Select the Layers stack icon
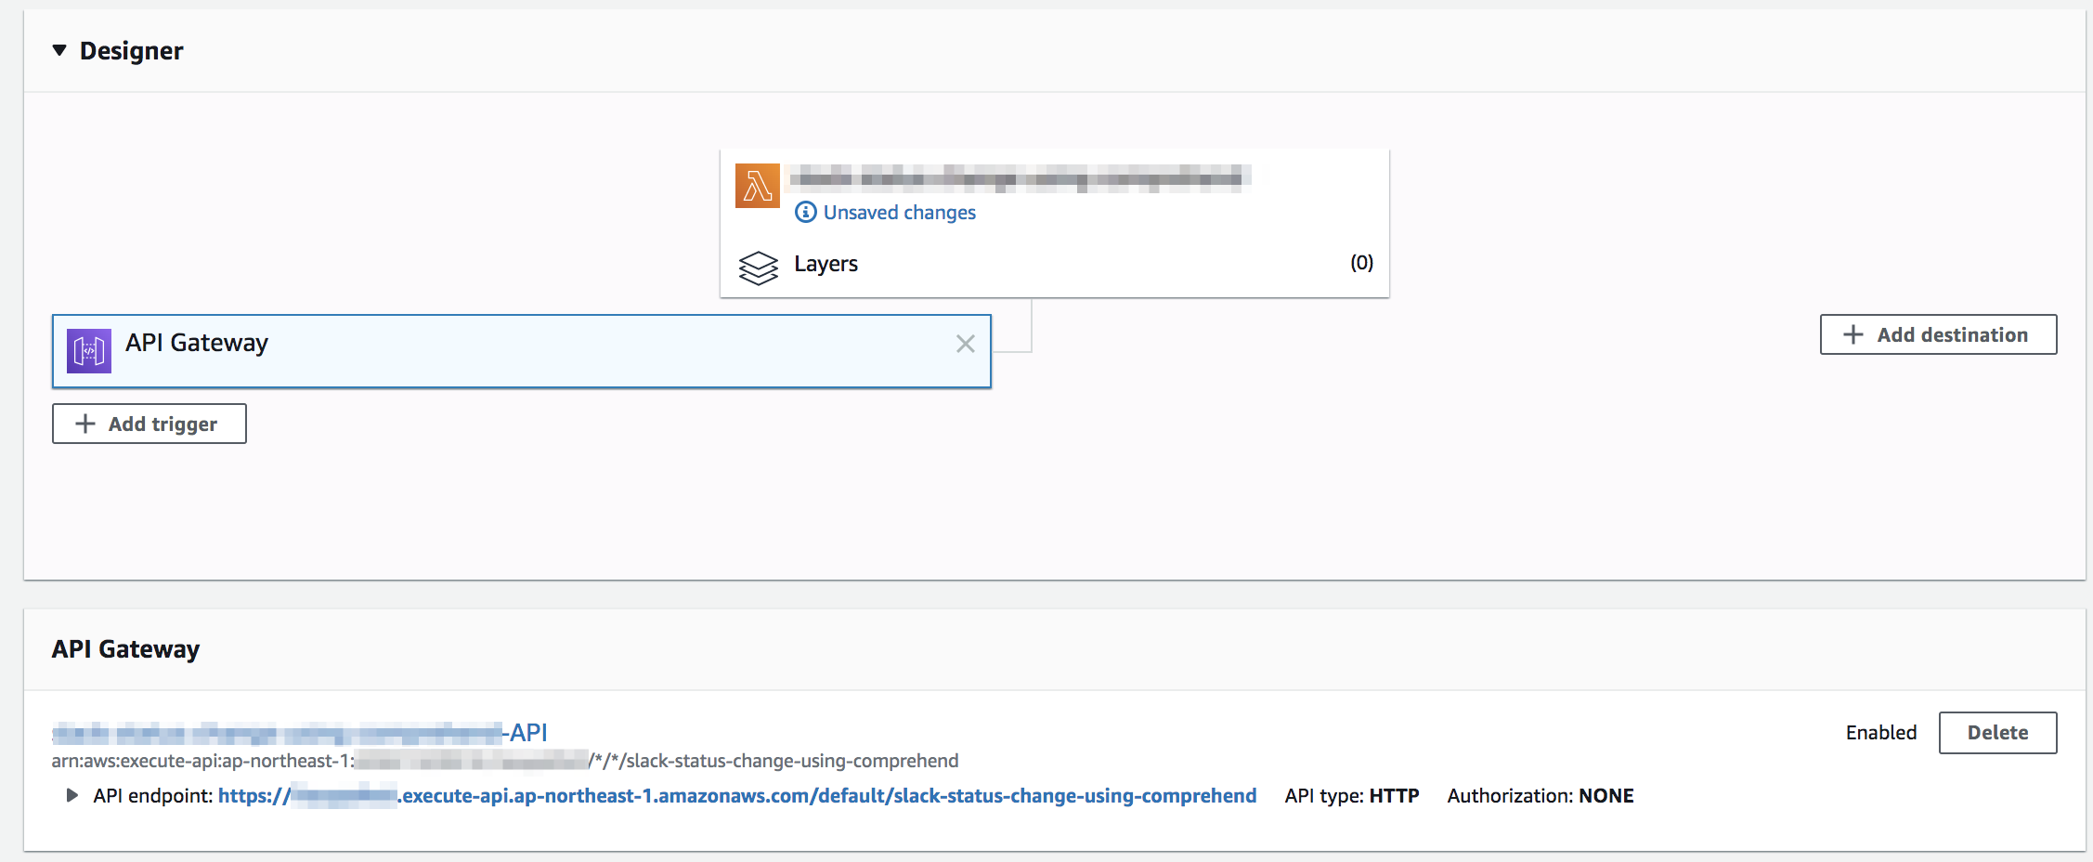Image resolution: width=2093 pixels, height=862 pixels. click(x=759, y=268)
